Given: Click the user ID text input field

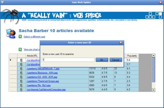Looking at the screenshot, I should click(68, 60).
